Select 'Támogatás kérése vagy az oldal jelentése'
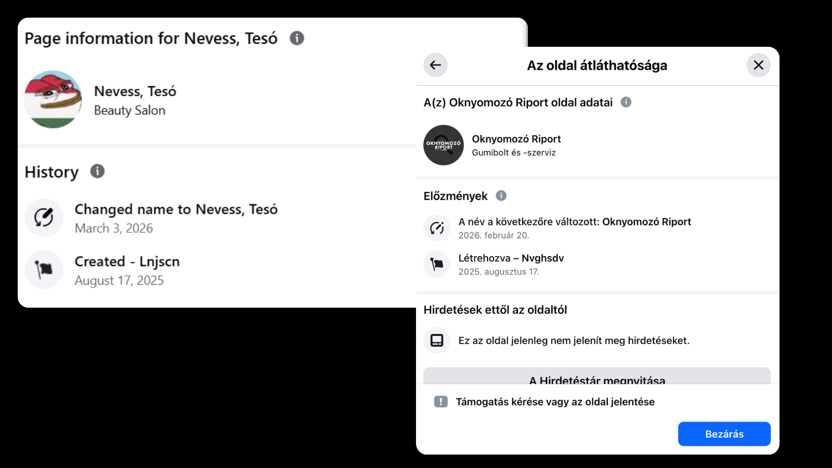Image resolution: width=832 pixels, height=468 pixels. [556, 402]
